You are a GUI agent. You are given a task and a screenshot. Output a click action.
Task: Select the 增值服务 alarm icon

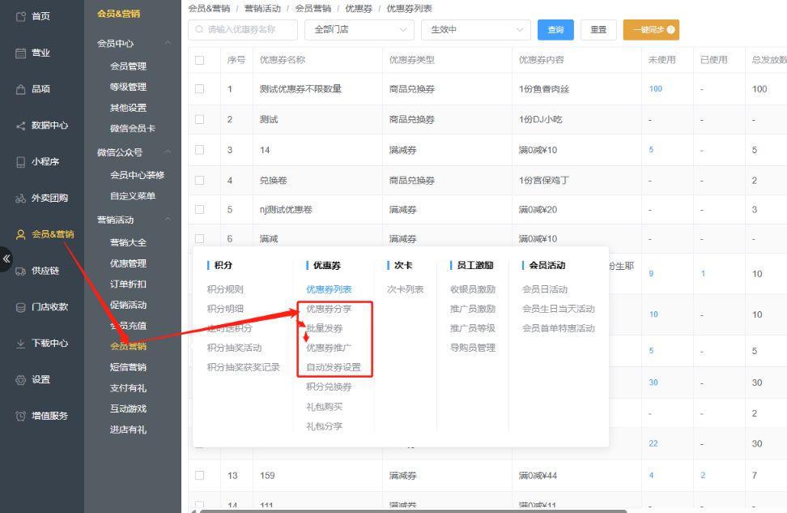20,416
